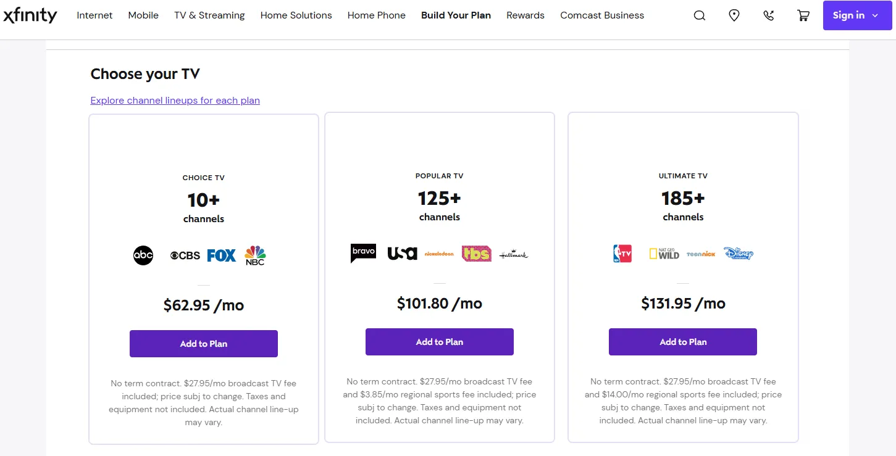The width and height of the screenshot is (896, 456).
Task: Select the Nickelodeon logo
Action: click(438, 253)
